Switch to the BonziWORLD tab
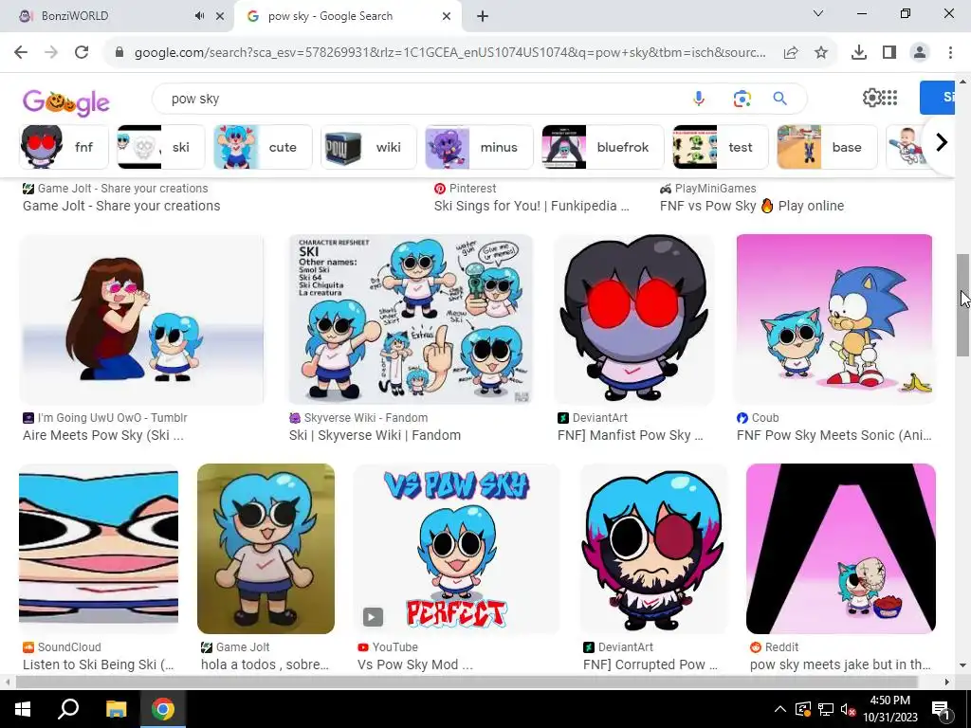 click(x=118, y=16)
